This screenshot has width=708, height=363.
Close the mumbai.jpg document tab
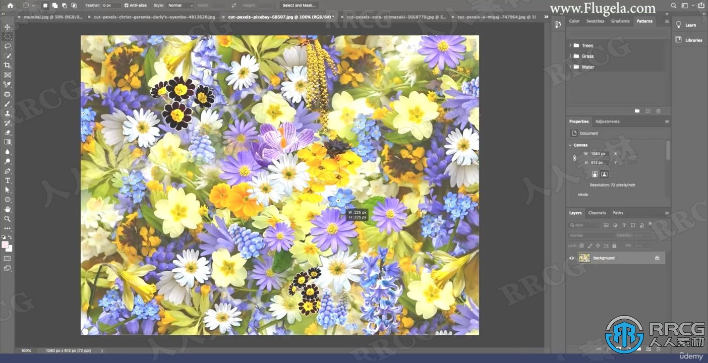[19, 17]
